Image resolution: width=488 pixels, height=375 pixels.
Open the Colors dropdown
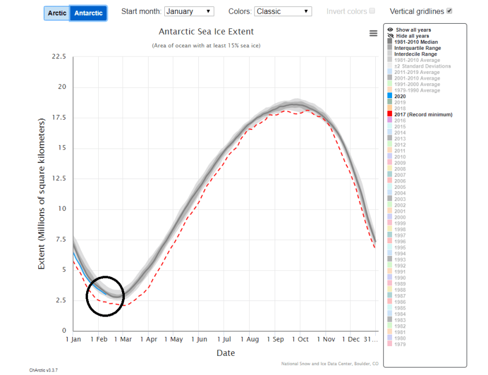(x=283, y=10)
